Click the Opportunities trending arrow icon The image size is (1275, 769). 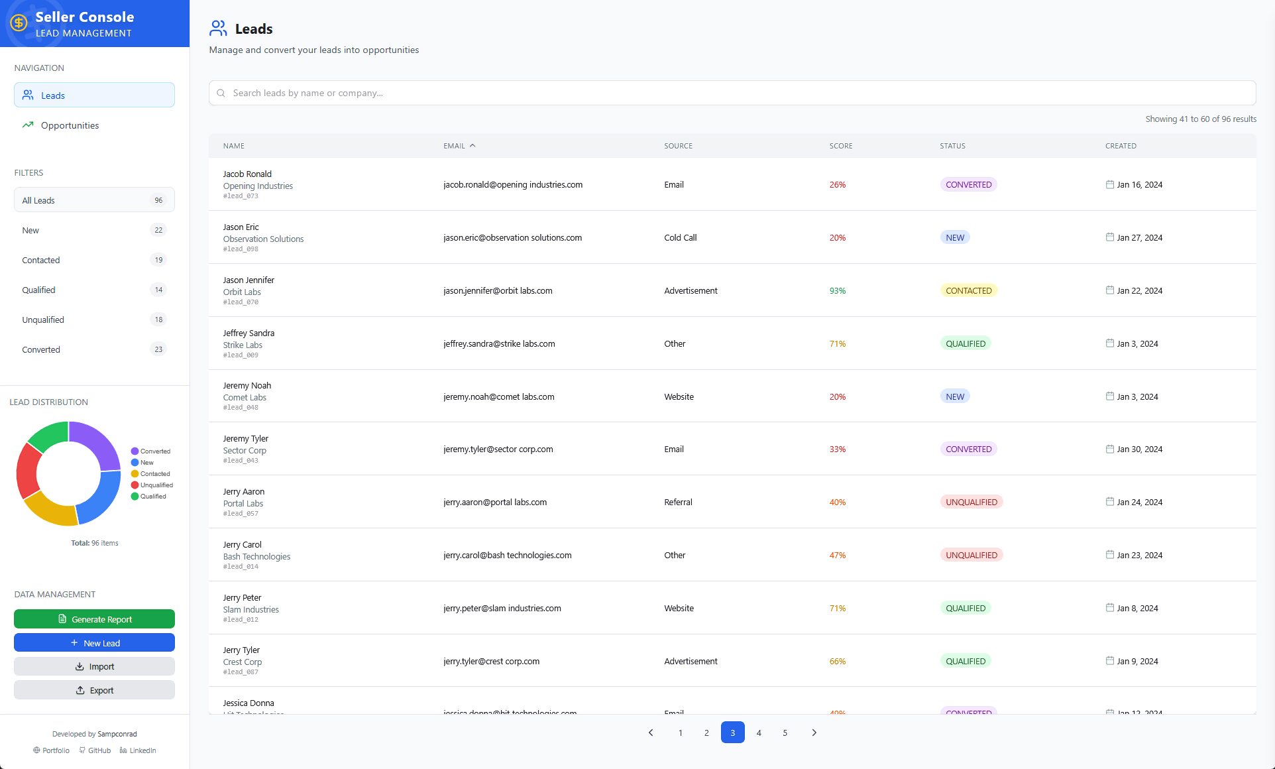tap(28, 125)
